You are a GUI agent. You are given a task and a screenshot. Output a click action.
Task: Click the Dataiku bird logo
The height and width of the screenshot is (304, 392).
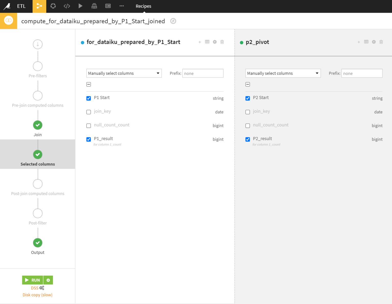click(x=7, y=6)
